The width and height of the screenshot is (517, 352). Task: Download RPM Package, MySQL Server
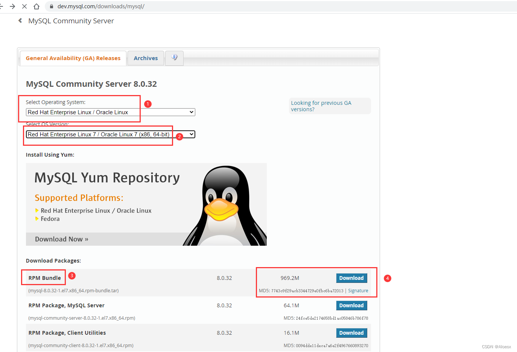coord(351,305)
